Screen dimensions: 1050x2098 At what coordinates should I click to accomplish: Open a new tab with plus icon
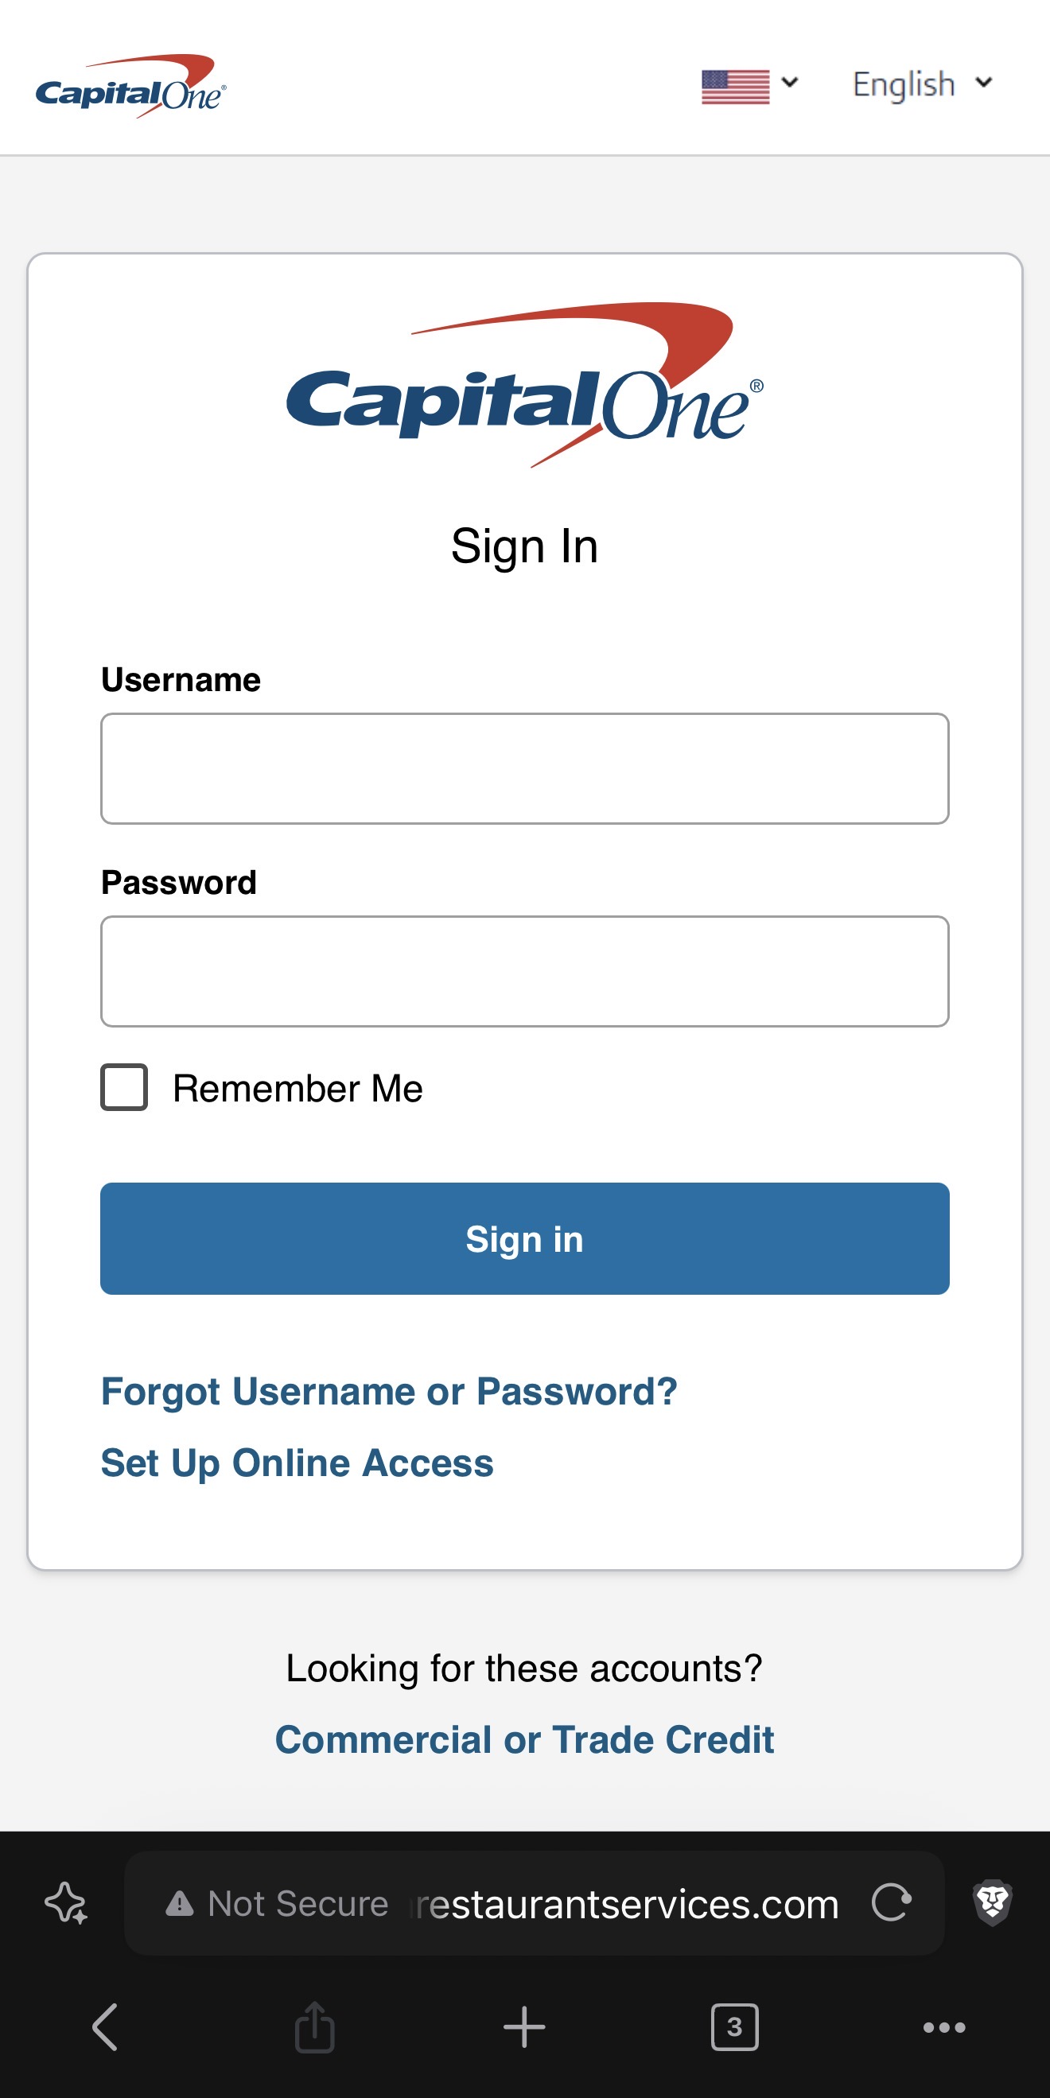tap(524, 2026)
